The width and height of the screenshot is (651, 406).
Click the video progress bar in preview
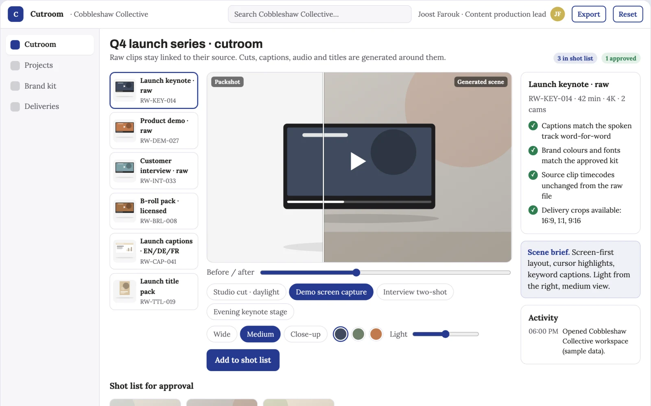(x=359, y=202)
